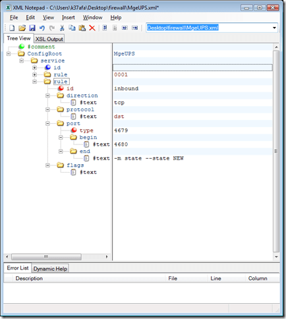Viewport: 286px width, 319px height.
Task: Collapse the service node
Action: [x=22, y=61]
